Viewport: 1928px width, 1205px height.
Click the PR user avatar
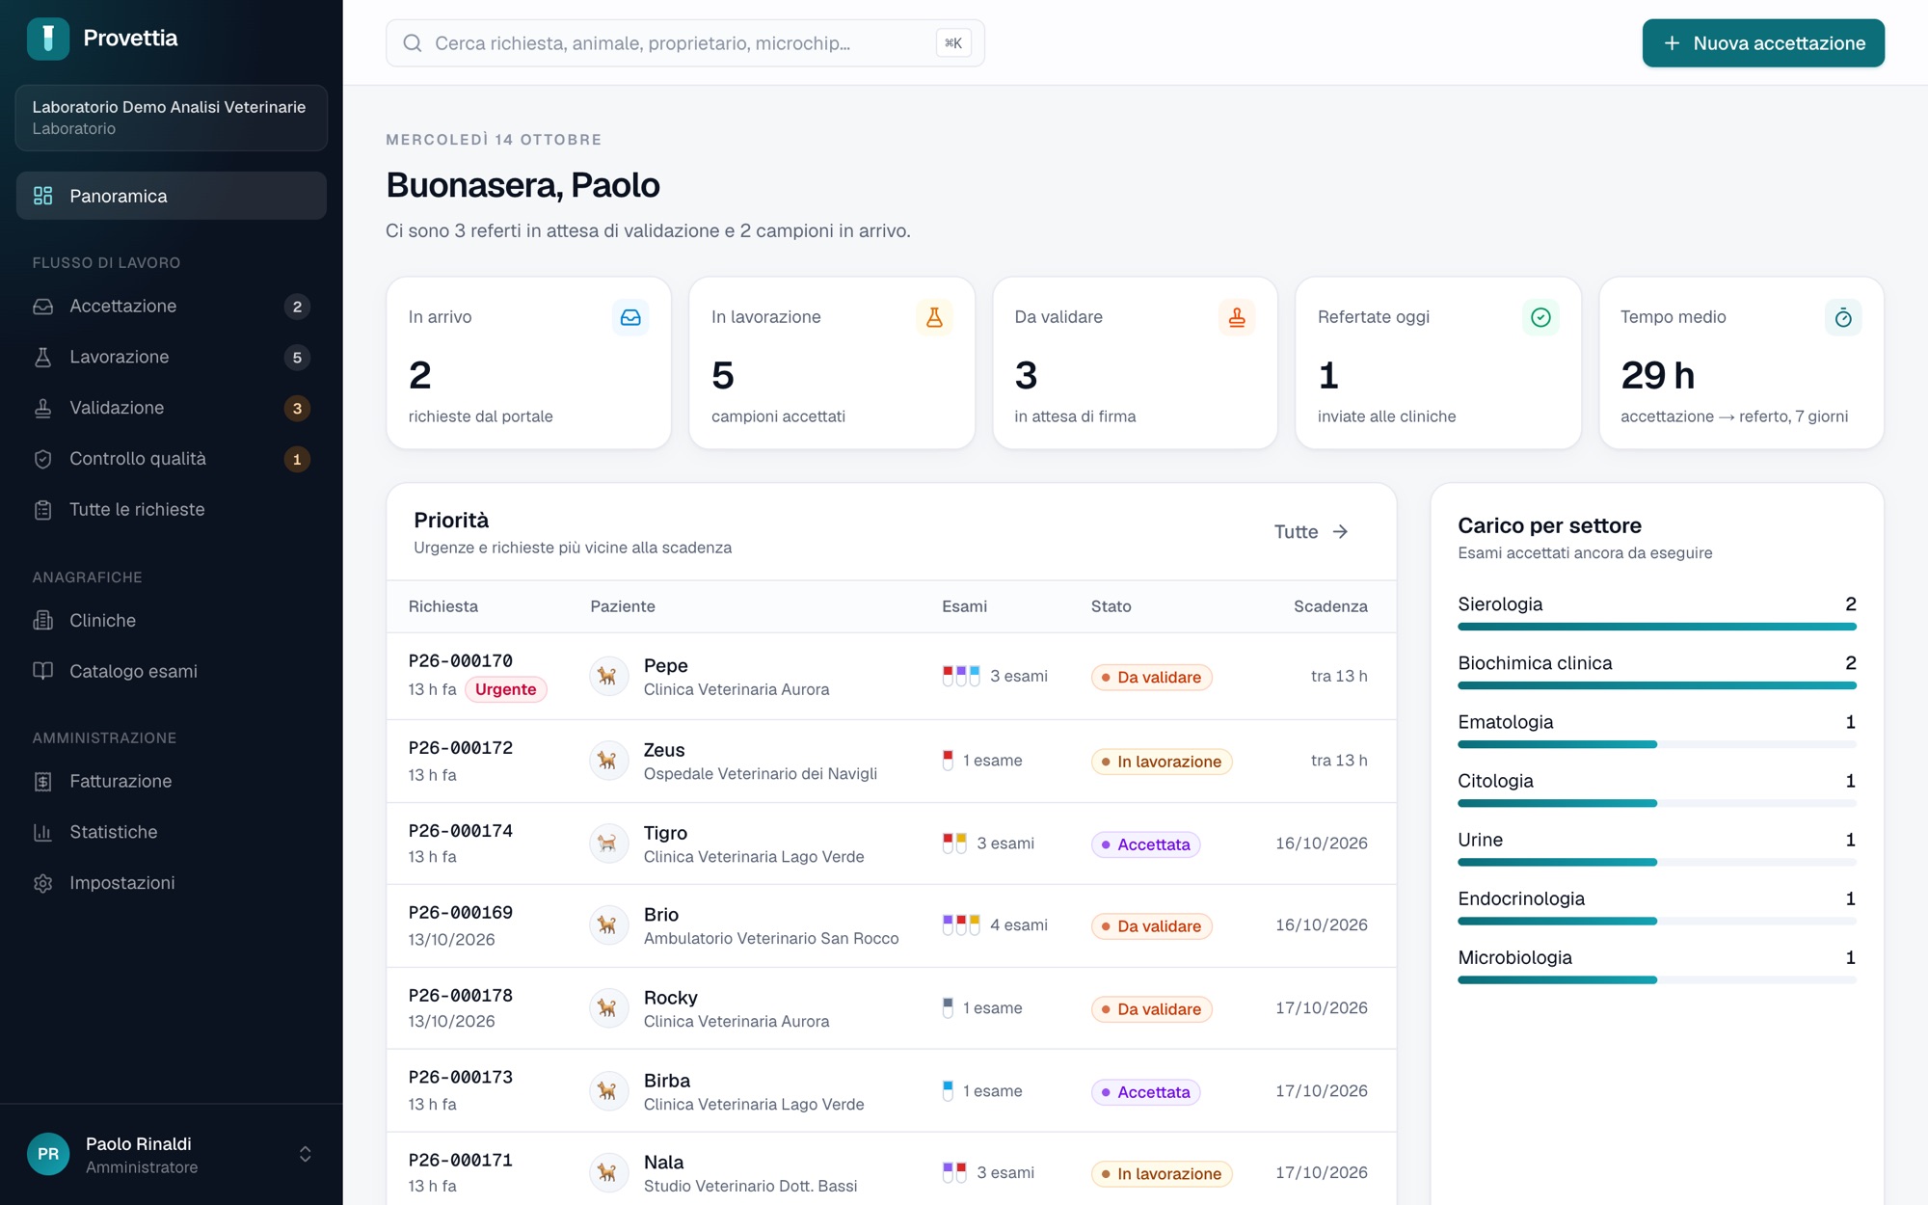coord(48,1154)
